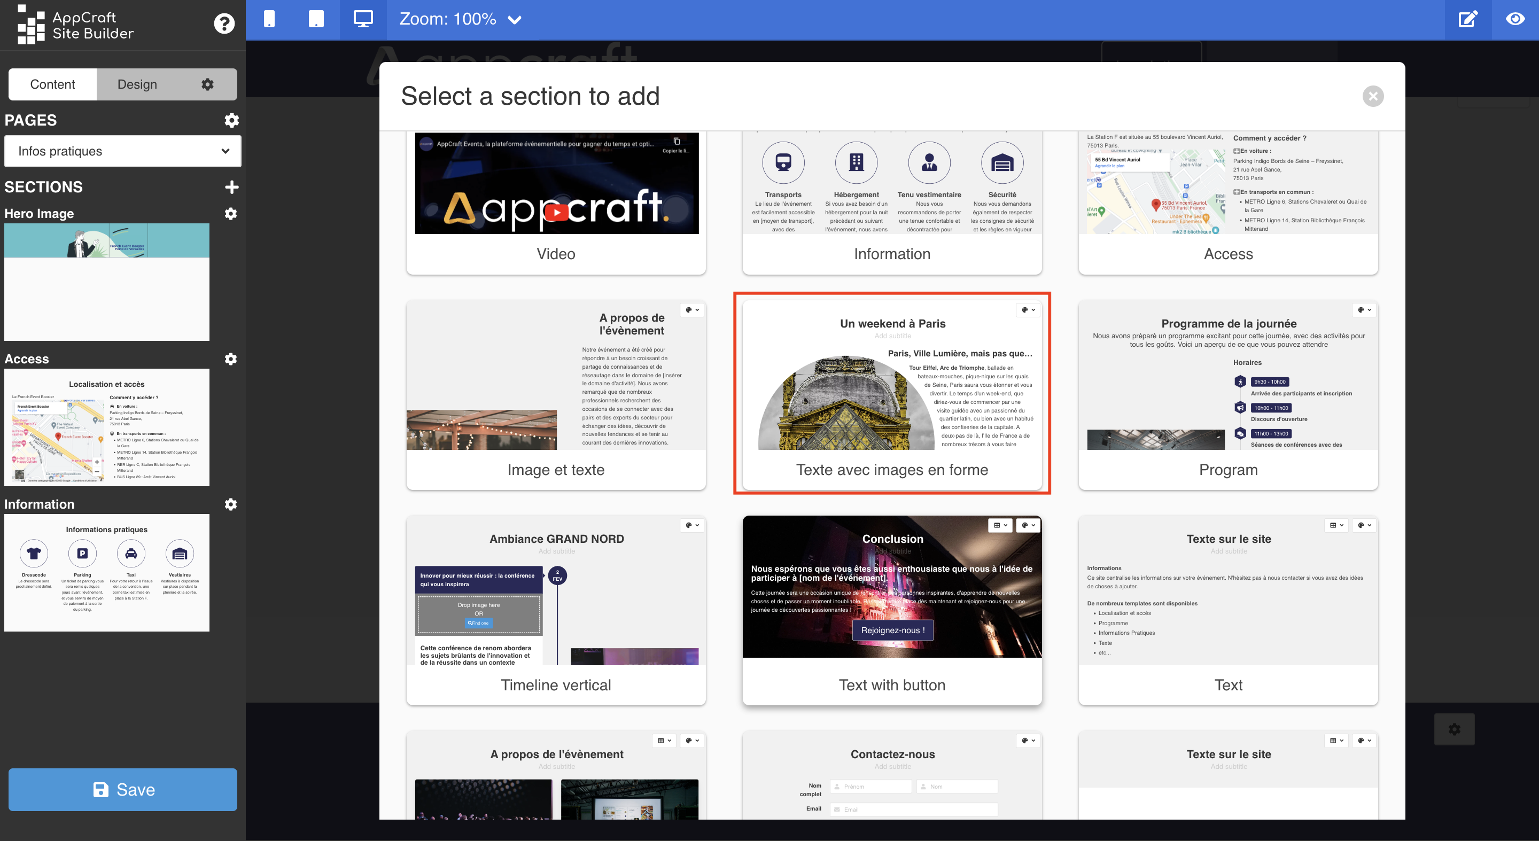Toggle preview with the eye icon

coord(1514,19)
